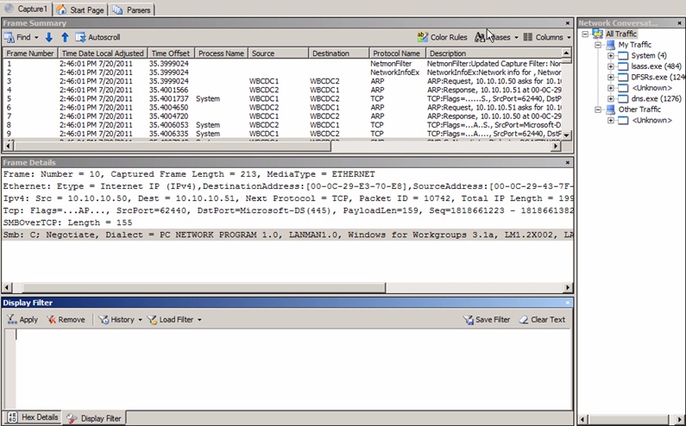The height and width of the screenshot is (426, 686).
Task: Sort by Time Offset column header
Action: coord(171,53)
